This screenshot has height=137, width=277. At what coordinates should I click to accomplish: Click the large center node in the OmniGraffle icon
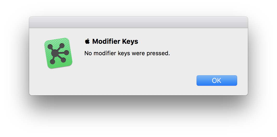[x=55, y=53]
